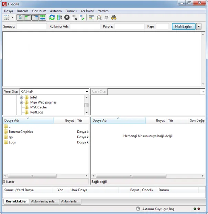Cancel current operation with the X circle icon

click(67, 18)
